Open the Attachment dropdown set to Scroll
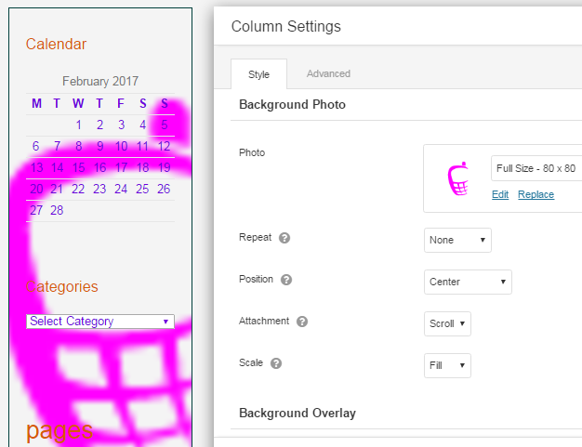Image resolution: width=582 pixels, height=447 pixels. coord(447,323)
